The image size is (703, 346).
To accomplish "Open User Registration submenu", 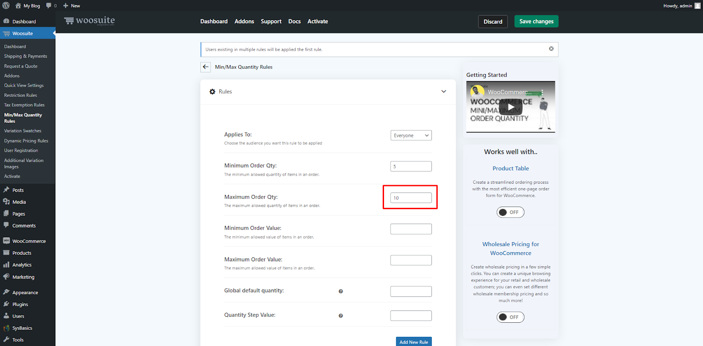I will point(21,150).
